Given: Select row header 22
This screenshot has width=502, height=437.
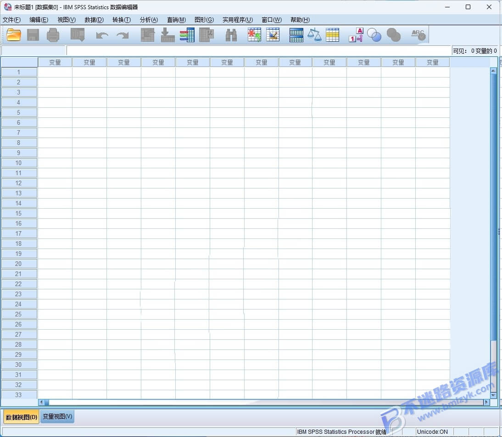Looking at the screenshot, I should coord(19,284).
